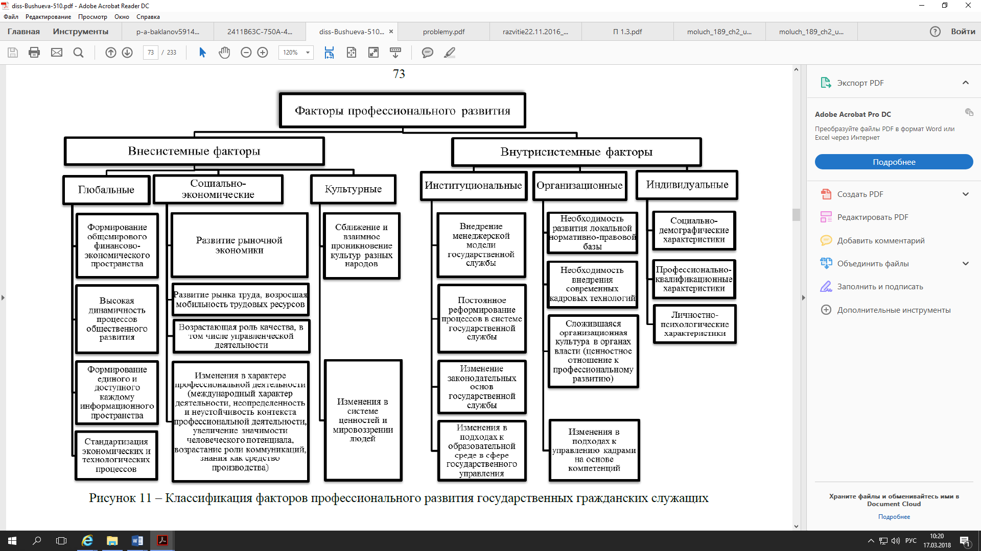Open the П 1.3.pdf document tab
Viewport: 981px width, 551px height.
click(627, 32)
